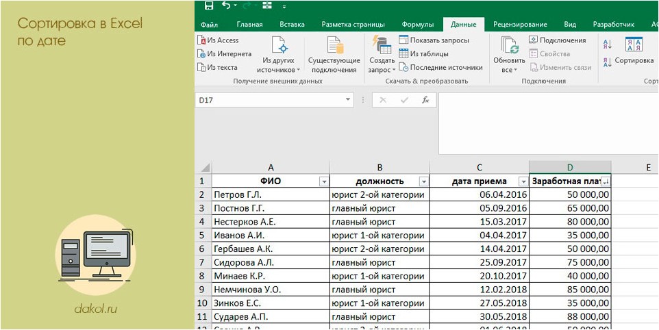Open Из других источников dropdown

point(278,55)
